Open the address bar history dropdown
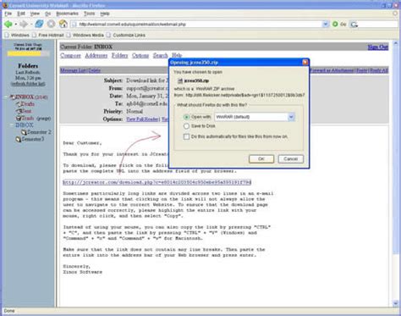This screenshot has width=401, height=316. tap(326, 25)
